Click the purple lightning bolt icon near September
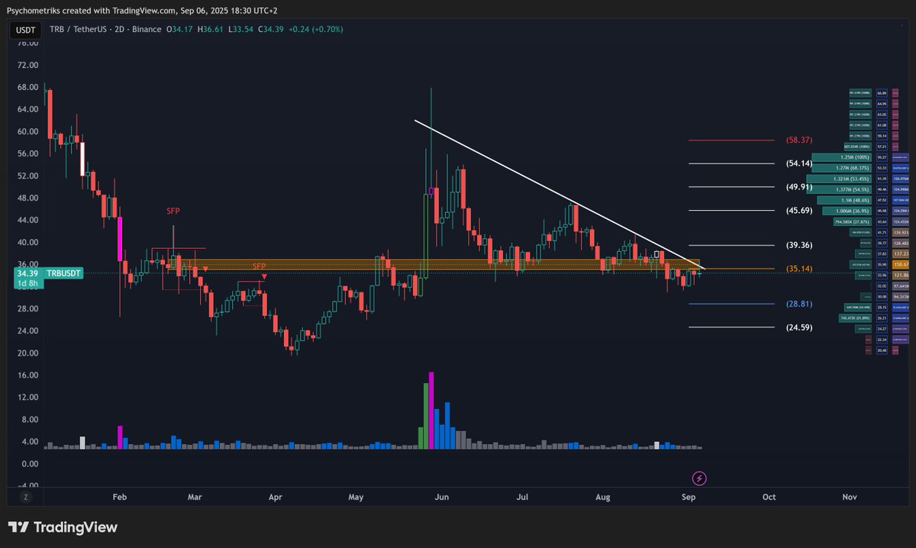Screen dimensions: 916x548 coord(698,478)
